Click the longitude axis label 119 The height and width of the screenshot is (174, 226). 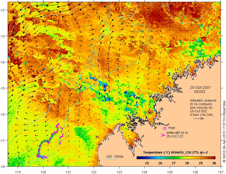18,172
